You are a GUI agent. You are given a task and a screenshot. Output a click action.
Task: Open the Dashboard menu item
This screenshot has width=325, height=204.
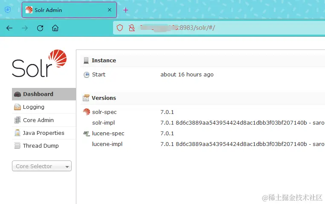click(44, 94)
